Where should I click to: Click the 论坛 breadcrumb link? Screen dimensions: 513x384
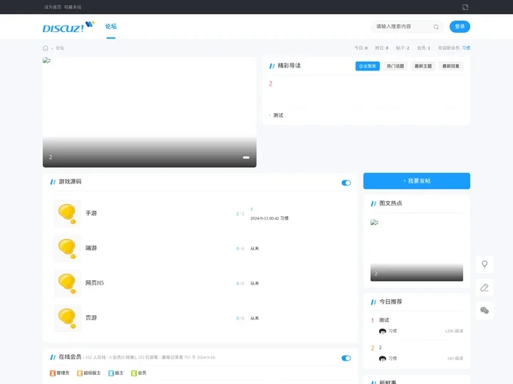point(60,48)
